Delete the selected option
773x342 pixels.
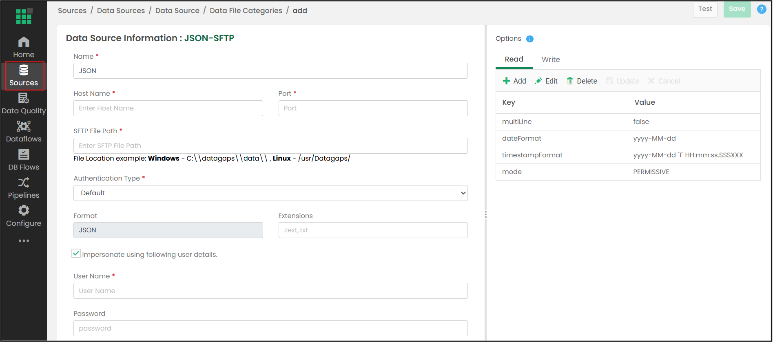click(582, 81)
